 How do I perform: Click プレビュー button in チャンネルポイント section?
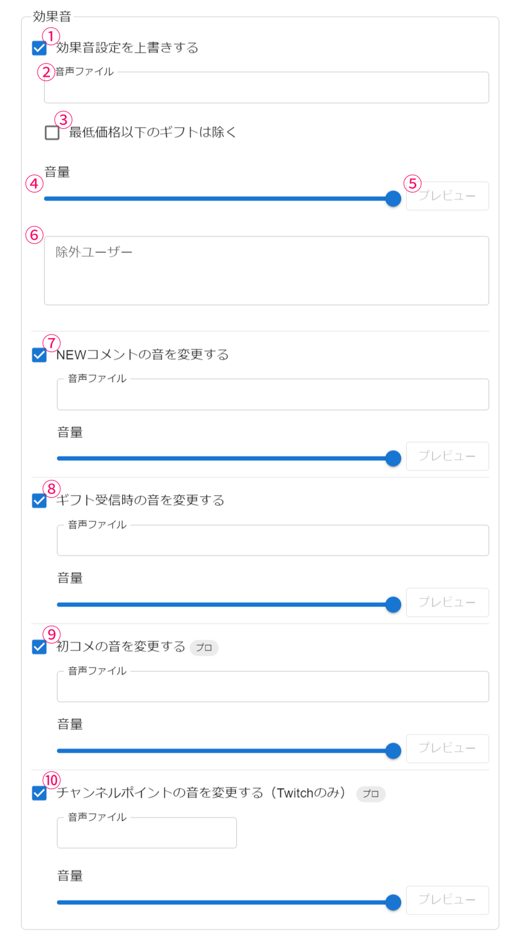click(x=447, y=900)
